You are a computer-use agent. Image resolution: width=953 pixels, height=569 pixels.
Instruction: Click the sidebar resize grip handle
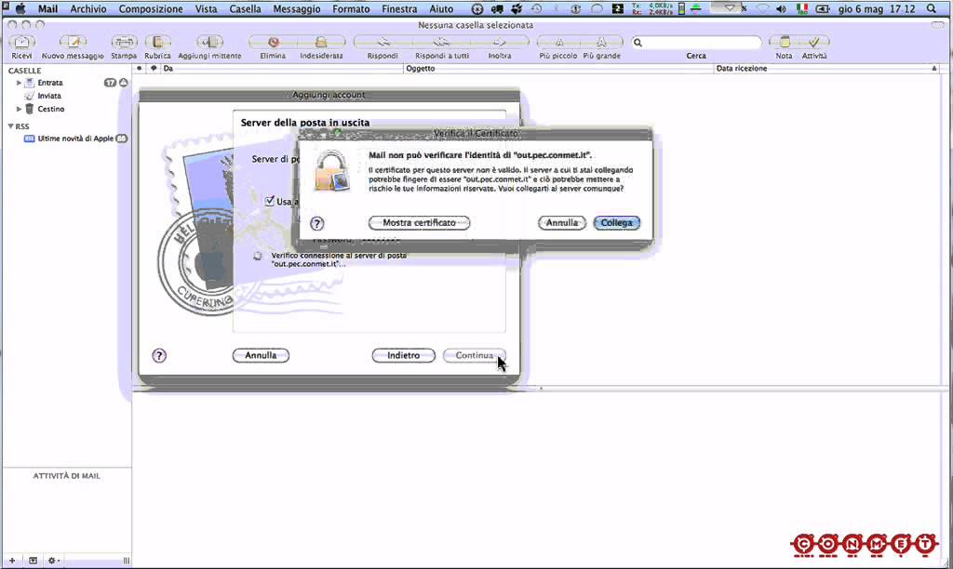tap(127, 561)
